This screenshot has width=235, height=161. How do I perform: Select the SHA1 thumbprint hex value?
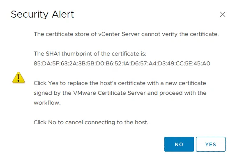[122, 63]
